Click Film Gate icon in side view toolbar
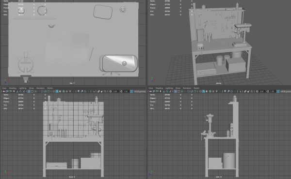This screenshot has height=179, width=291. [x=178, y=91]
